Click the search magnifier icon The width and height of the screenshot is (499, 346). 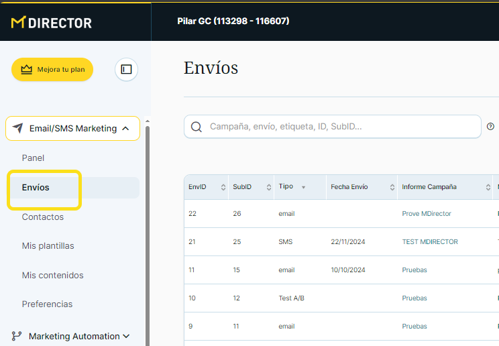tap(197, 127)
